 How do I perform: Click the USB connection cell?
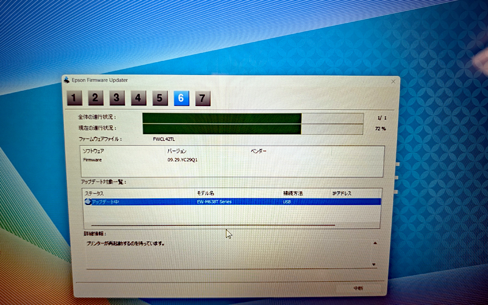pyautogui.click(x=287, y=202)
